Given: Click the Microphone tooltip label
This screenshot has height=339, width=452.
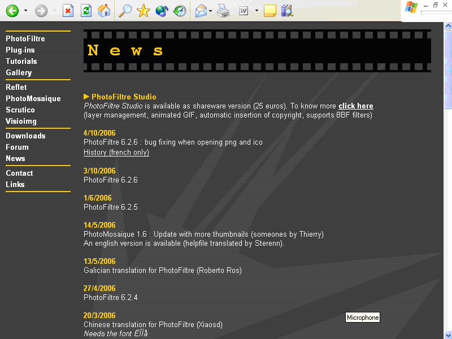Looking at the screenshot, I should (x=363, y=318).
